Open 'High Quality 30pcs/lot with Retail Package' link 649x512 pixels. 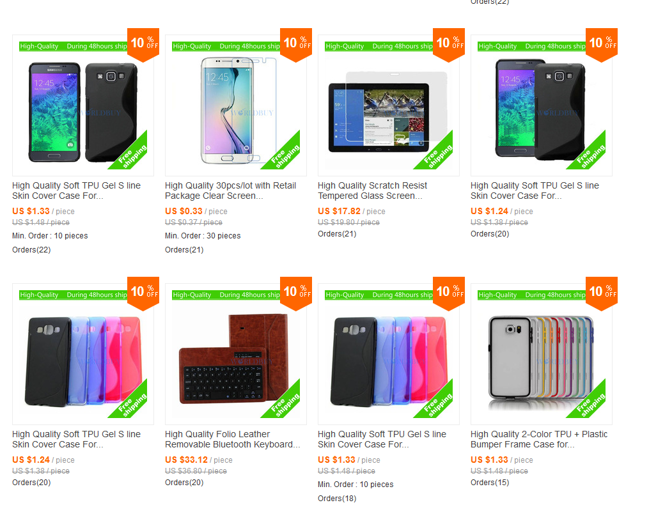point(231,190)
